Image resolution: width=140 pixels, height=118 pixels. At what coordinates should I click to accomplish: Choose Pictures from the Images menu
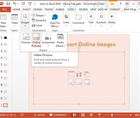[26, 39]
